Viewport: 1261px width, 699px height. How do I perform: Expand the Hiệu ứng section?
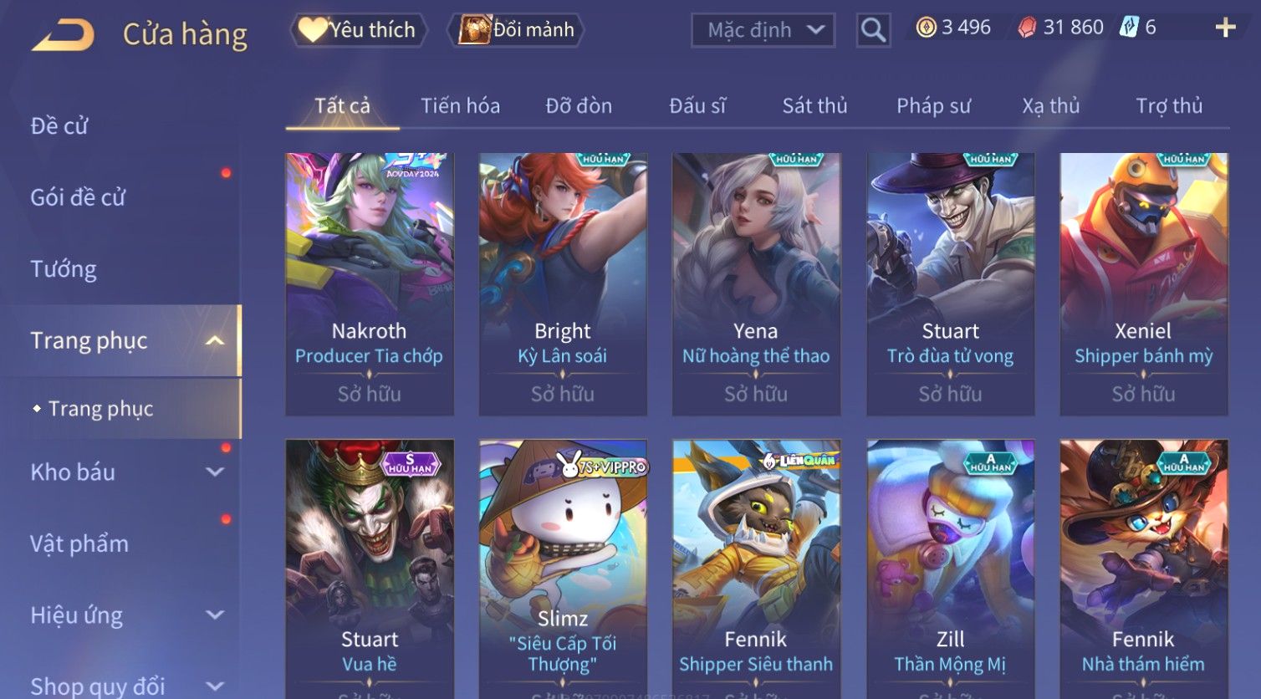215,615
